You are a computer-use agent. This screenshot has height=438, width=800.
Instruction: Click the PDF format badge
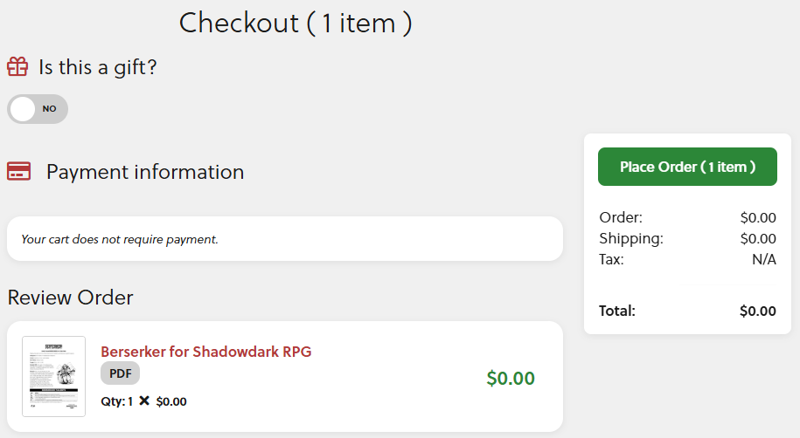click(x=120, y=373)
